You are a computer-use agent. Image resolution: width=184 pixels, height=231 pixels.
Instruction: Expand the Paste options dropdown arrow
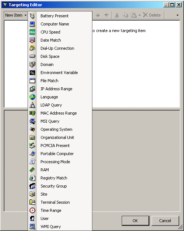tap(139, 15)
